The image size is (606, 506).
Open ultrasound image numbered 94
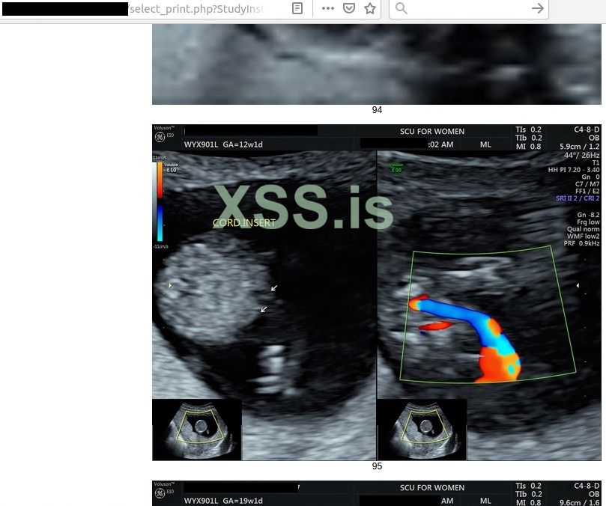coord(377,64)
